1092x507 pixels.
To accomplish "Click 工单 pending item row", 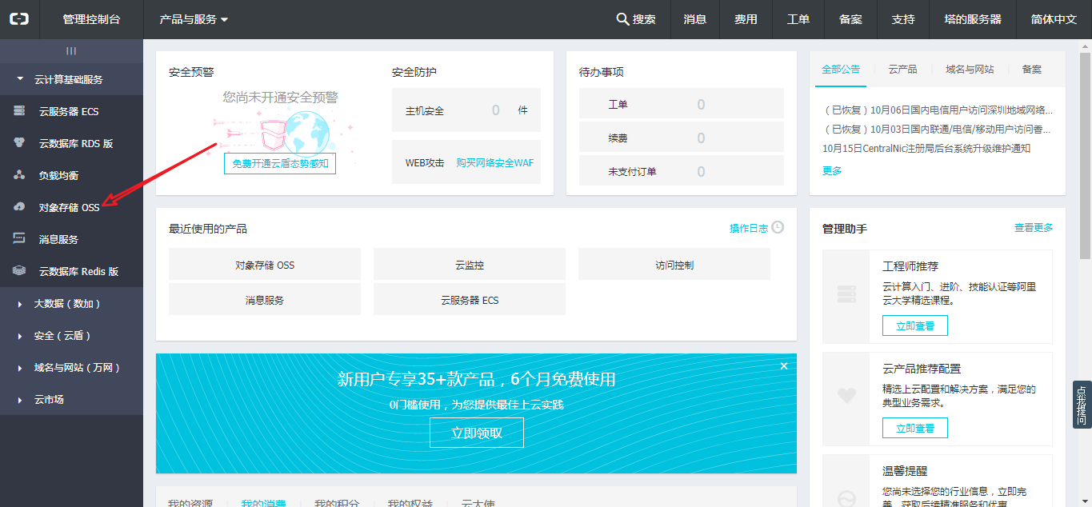I will pyautogui.click(x=682, y=104).
